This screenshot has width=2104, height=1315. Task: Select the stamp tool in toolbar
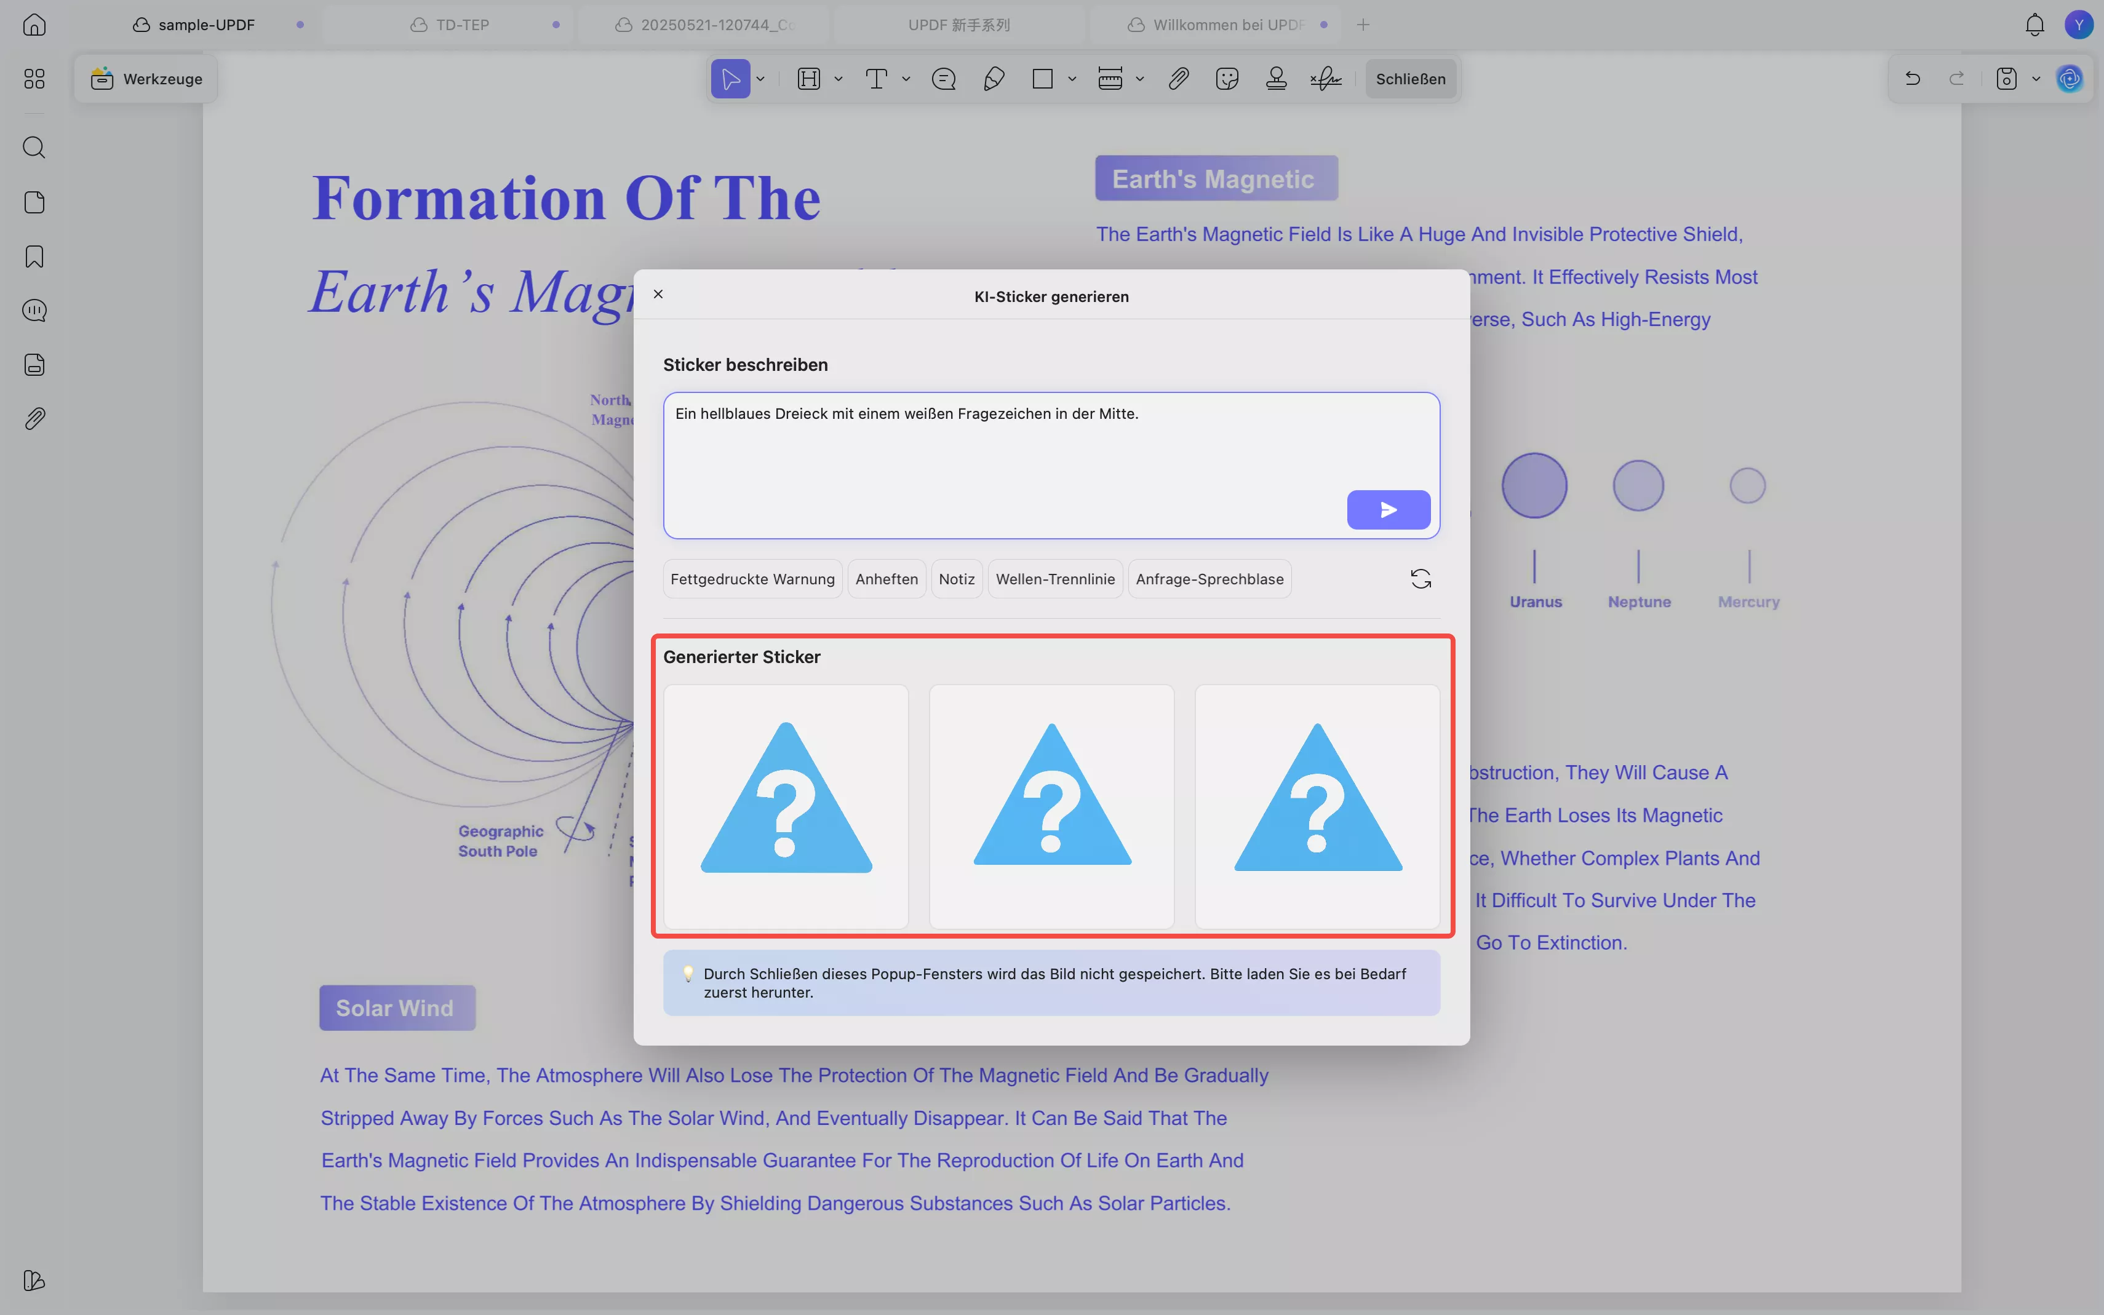coord(1275,79)
